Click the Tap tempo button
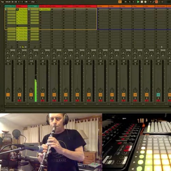The image size is (171, 171). pos(2,2)
